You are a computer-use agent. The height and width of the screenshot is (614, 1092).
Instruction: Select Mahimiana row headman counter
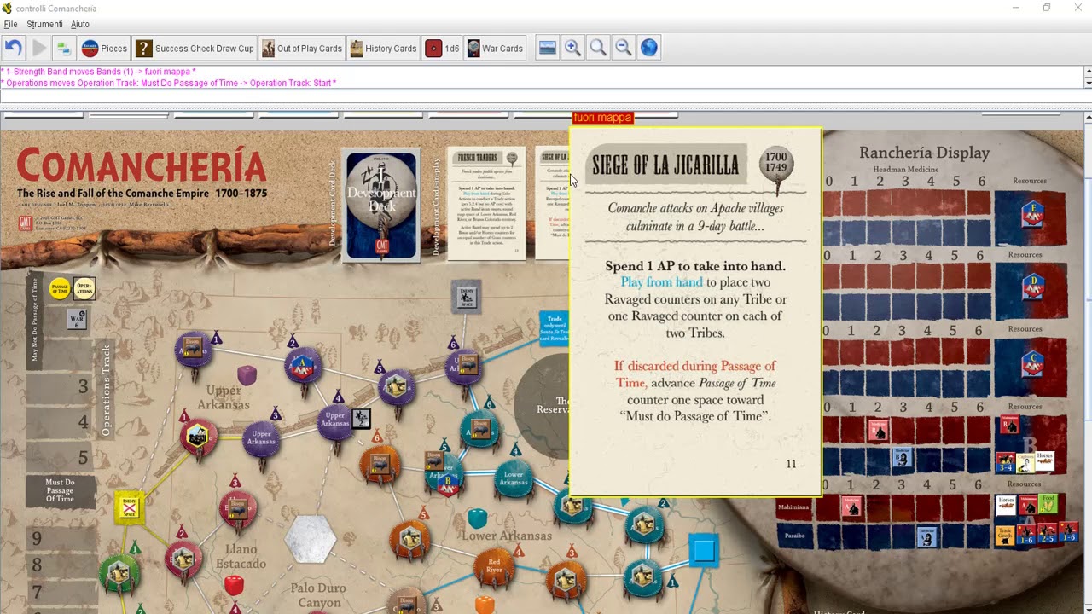click(853, 507)
